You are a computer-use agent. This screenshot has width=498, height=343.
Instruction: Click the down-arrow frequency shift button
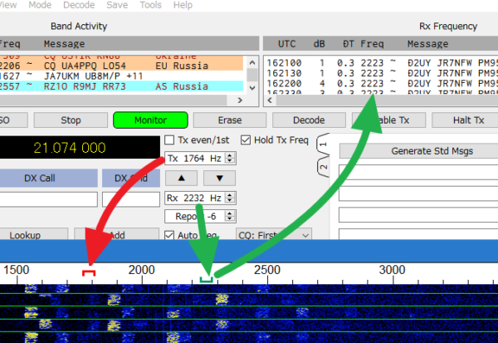219,178
